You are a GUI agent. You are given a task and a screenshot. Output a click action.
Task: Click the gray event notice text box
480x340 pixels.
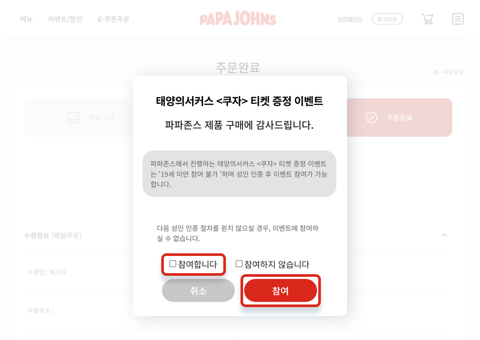(239, 174)
